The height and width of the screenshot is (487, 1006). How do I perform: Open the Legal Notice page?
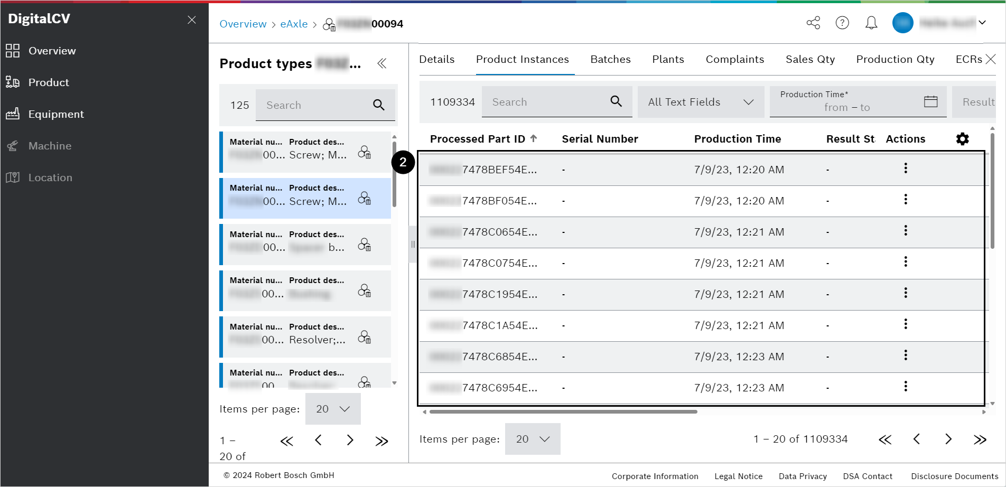(x=738, y=476)
